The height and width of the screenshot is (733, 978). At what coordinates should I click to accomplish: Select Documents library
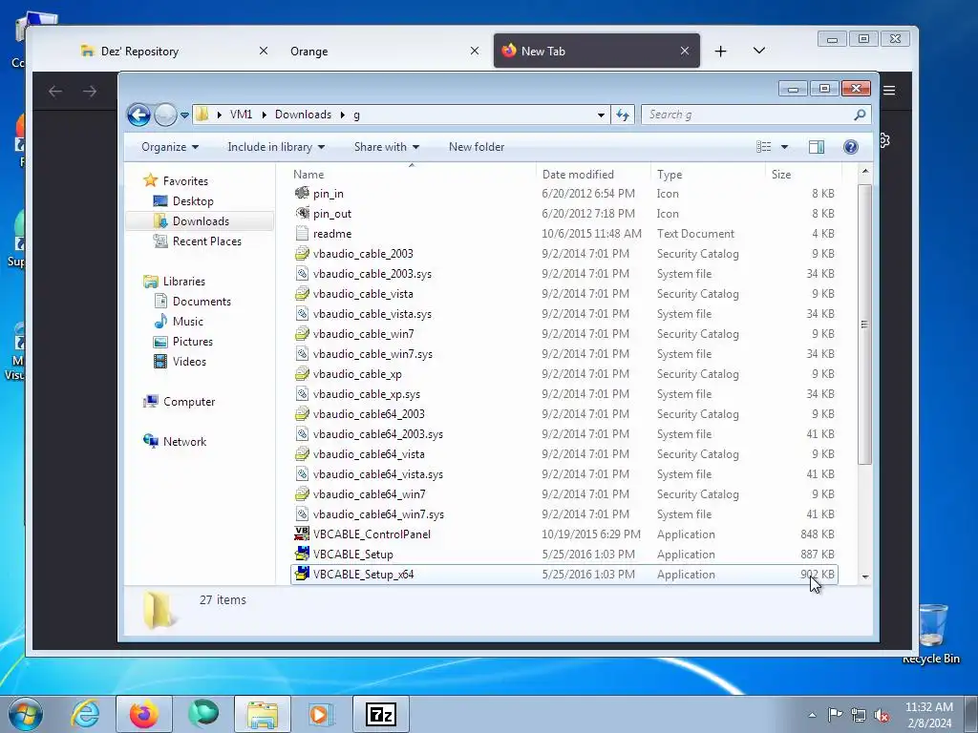point(202,302)
